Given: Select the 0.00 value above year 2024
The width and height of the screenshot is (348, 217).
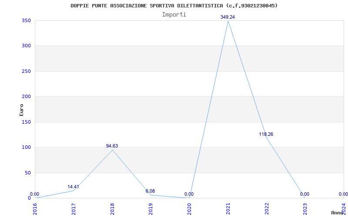Looking at the screenshot, I should pyautogui.click(x=343, y=194).
